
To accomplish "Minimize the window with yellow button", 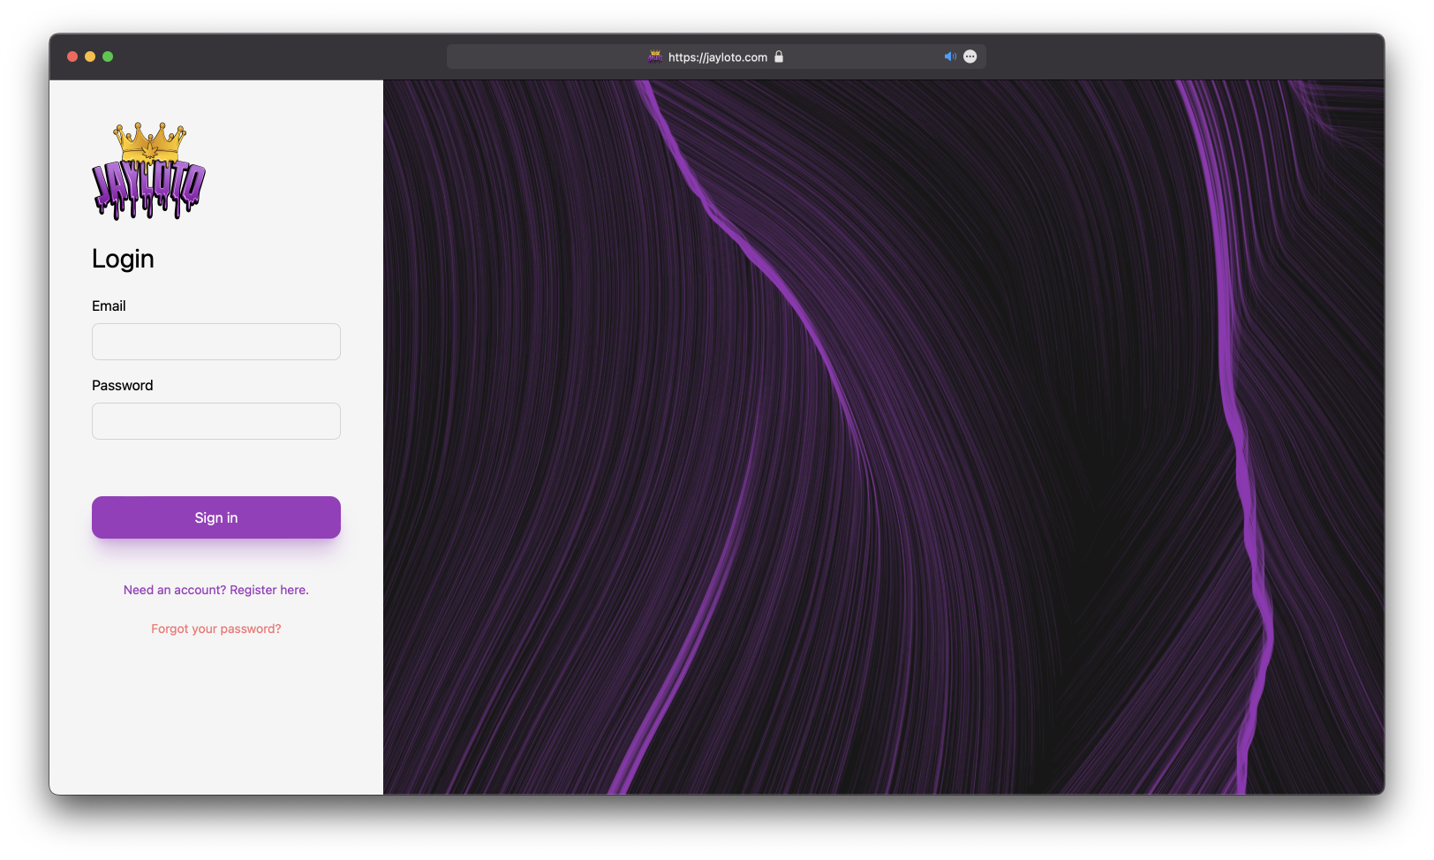I will pyautogui.click(x=90, y=57).
